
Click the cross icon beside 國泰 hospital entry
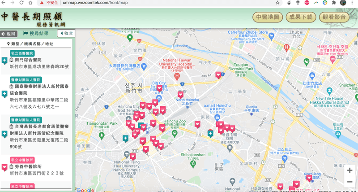pos(4,94)
